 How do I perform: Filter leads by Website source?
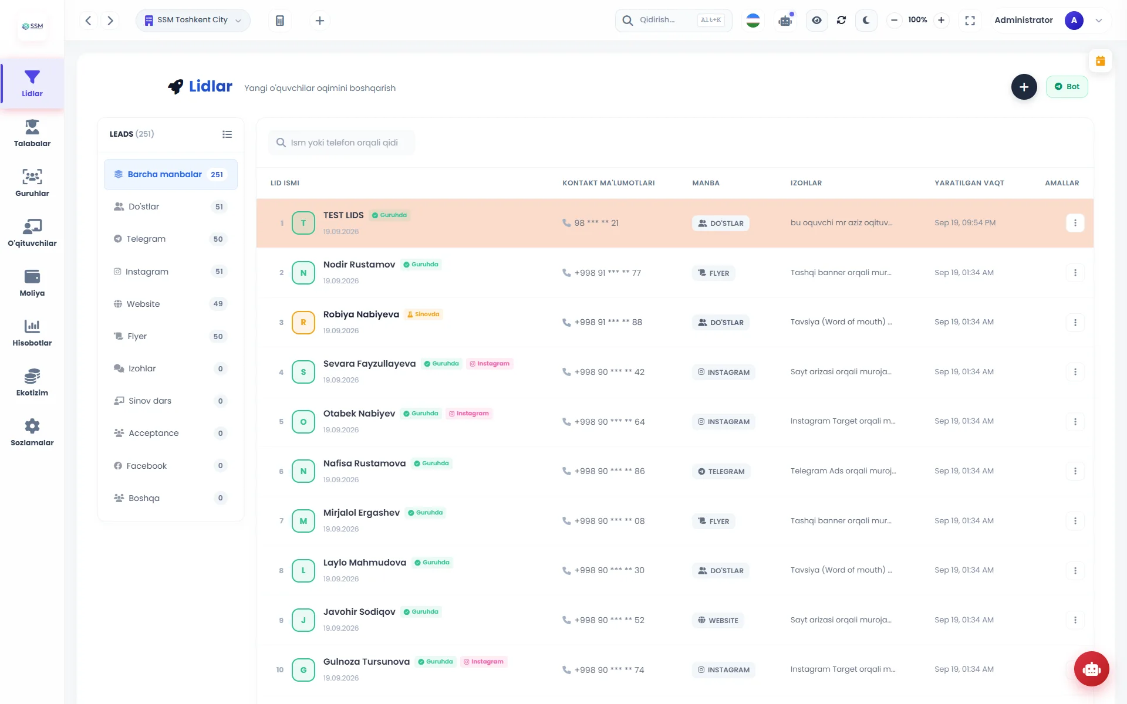[x=171, y=304]
